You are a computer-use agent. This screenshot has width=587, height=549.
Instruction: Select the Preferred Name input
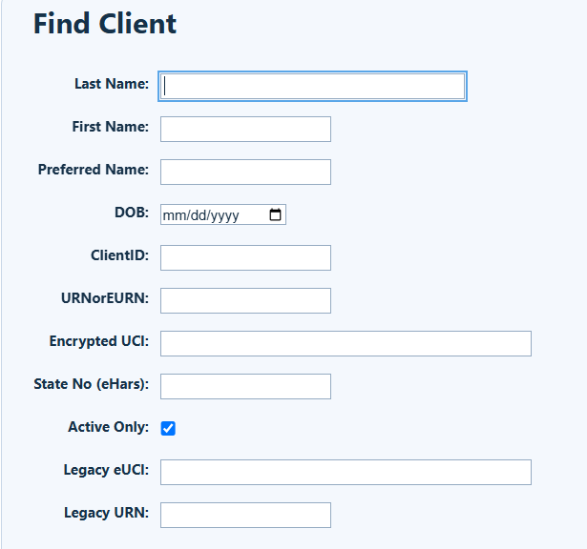(x=245, y=172)
